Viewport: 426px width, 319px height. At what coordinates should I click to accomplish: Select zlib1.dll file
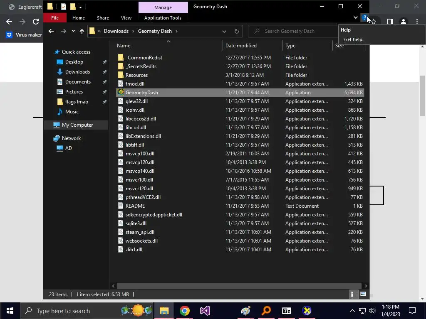134,250
